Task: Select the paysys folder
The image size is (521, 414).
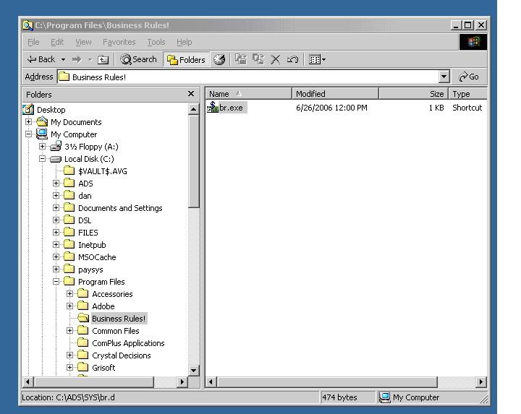Action: pyautogui.click(x=90, y=269)
